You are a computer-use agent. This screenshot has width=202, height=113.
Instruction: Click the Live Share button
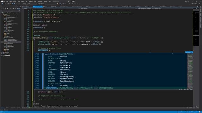(x=194, y=4)
